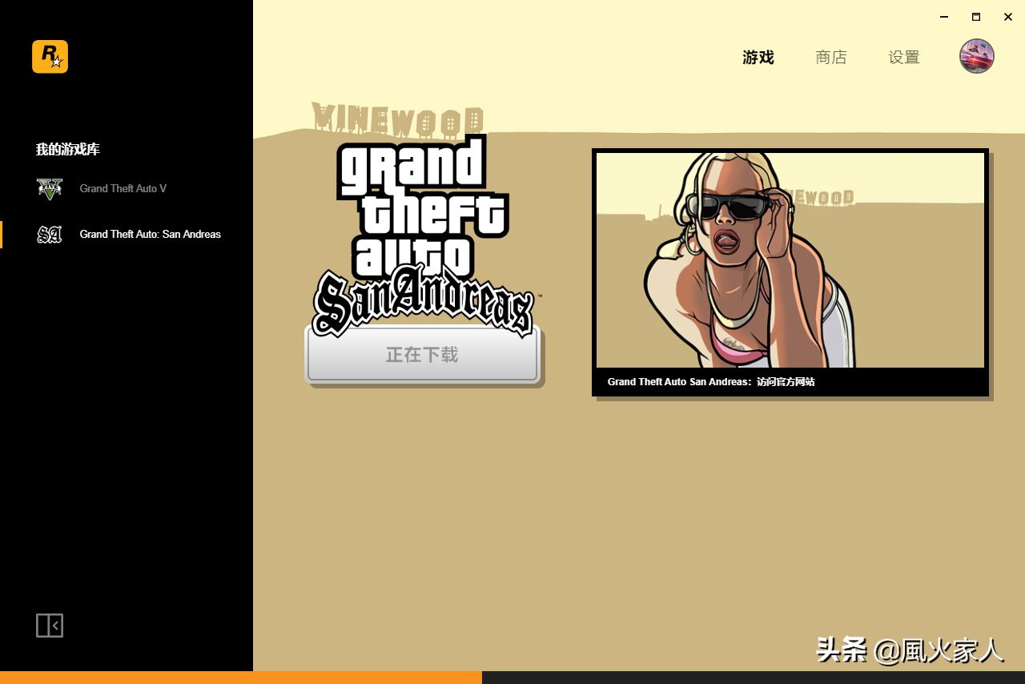
Task: Click the orange download progress bar
Action: tap(240, 678)
